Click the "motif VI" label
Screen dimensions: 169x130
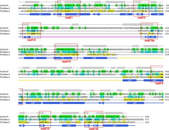click(45, 129)
